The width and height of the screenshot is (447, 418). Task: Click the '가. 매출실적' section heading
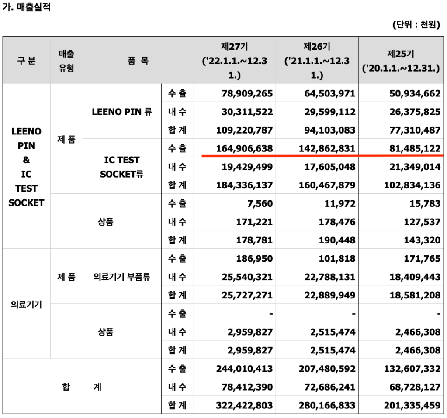coord(26,7)
